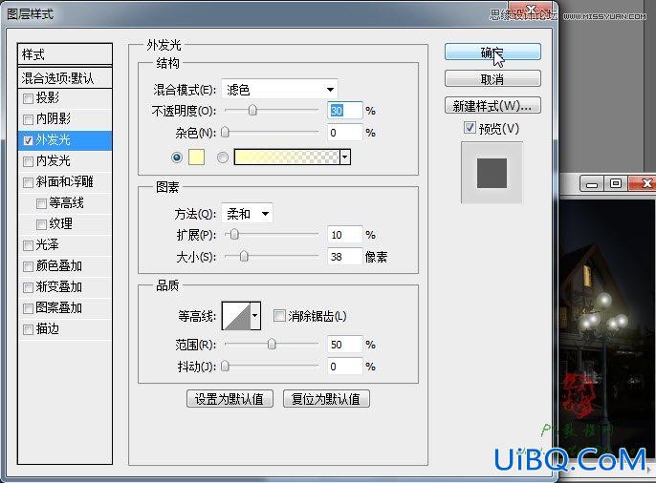
Task: Open the 方法 technique dropdown
Action: [247, 214]
